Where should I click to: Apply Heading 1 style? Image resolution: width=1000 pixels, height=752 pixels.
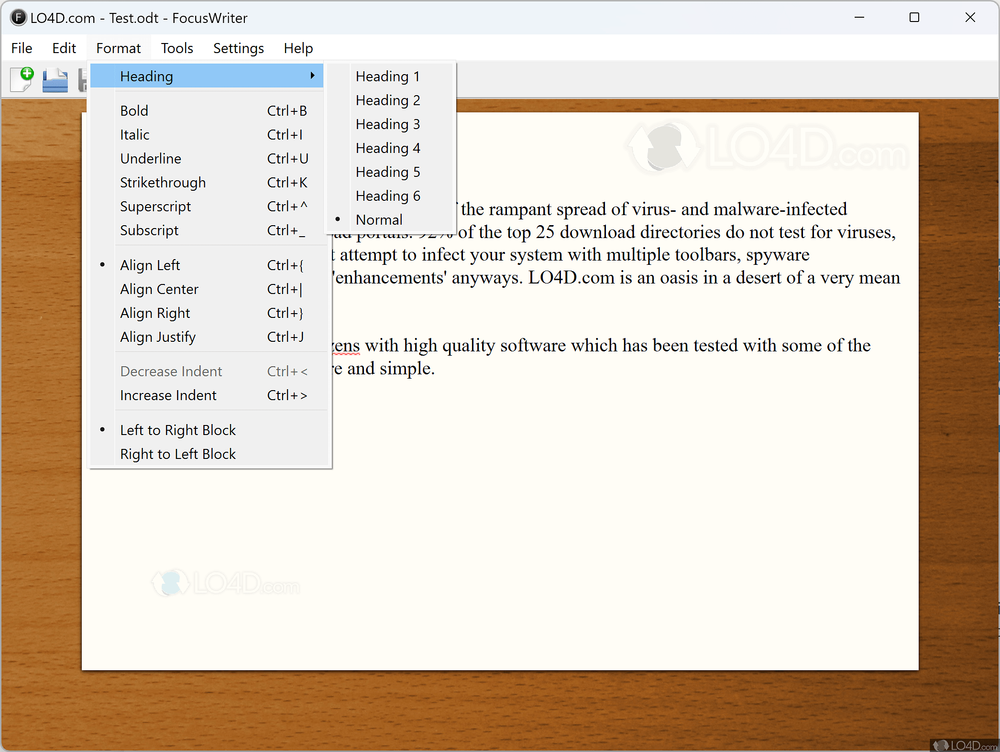387,76
